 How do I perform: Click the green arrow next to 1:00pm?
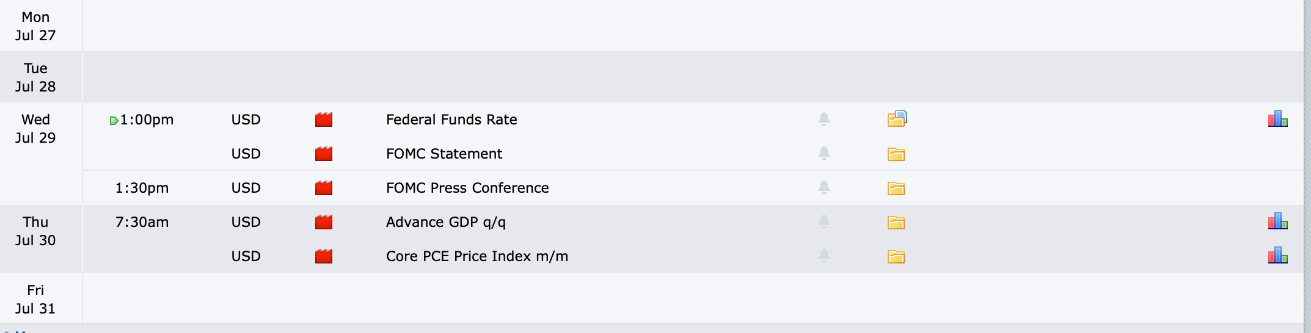coord(114,121)
